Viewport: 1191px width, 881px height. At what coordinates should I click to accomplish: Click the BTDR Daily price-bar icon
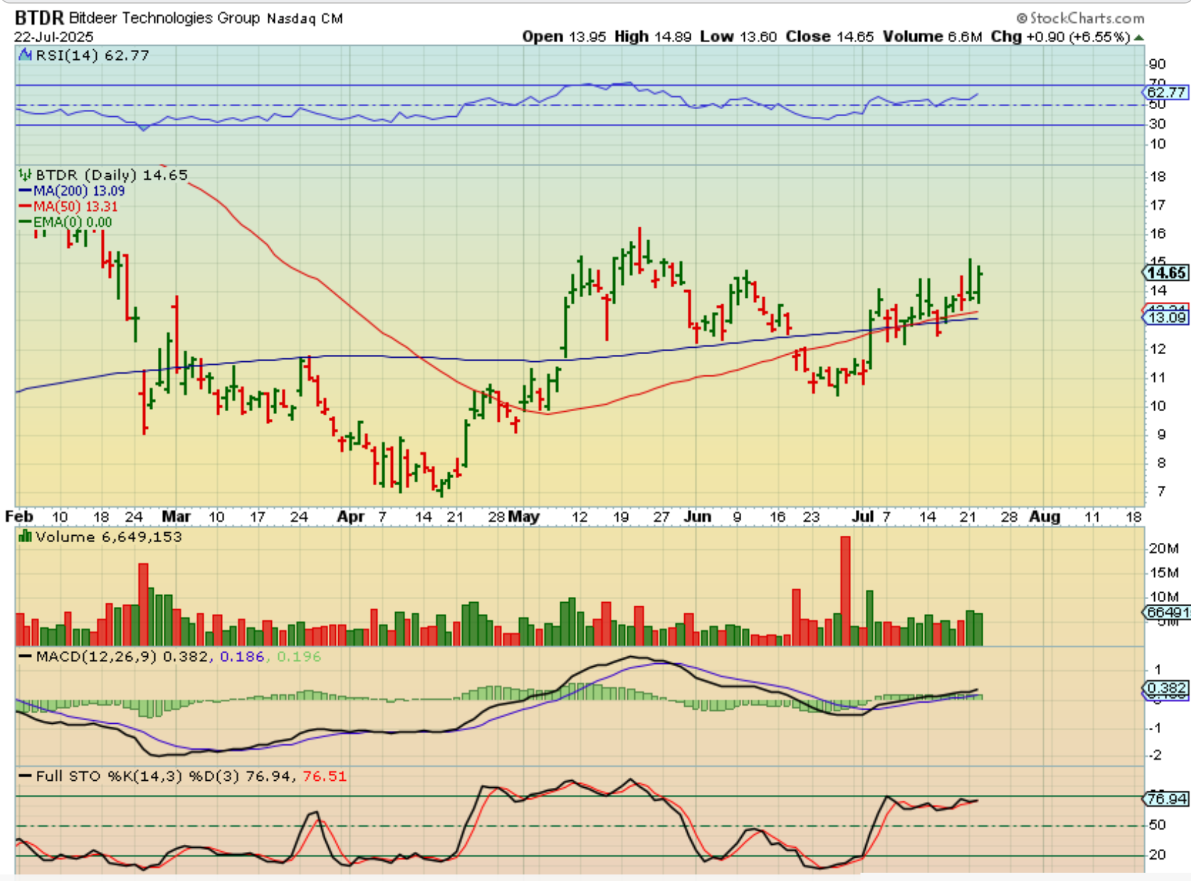click(25, 175)
